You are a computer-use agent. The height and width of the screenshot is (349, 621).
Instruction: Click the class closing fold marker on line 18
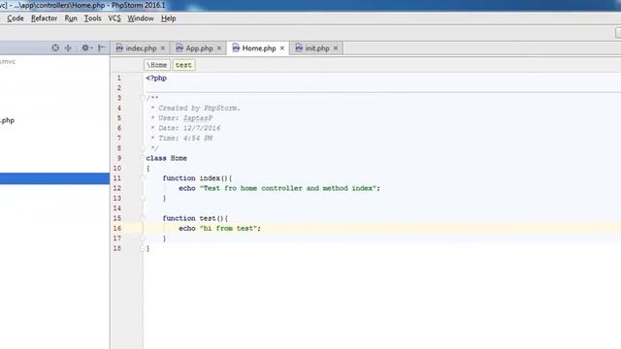click(x=143, y=248)
